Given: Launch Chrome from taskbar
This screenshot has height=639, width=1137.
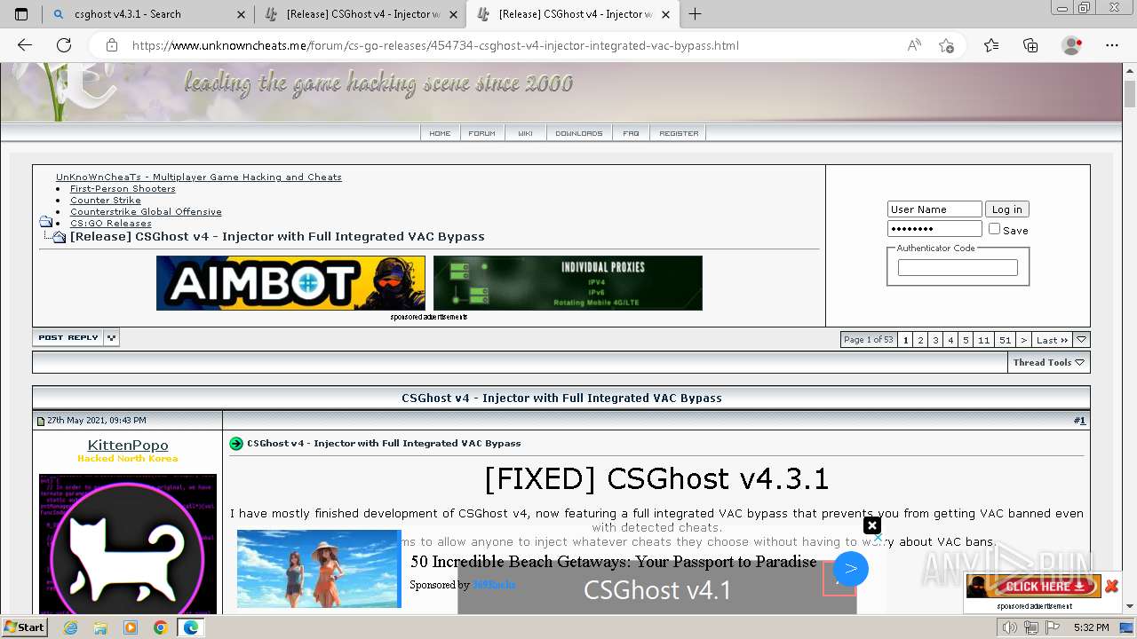Looking at the screenshot, I should (160, 627).
